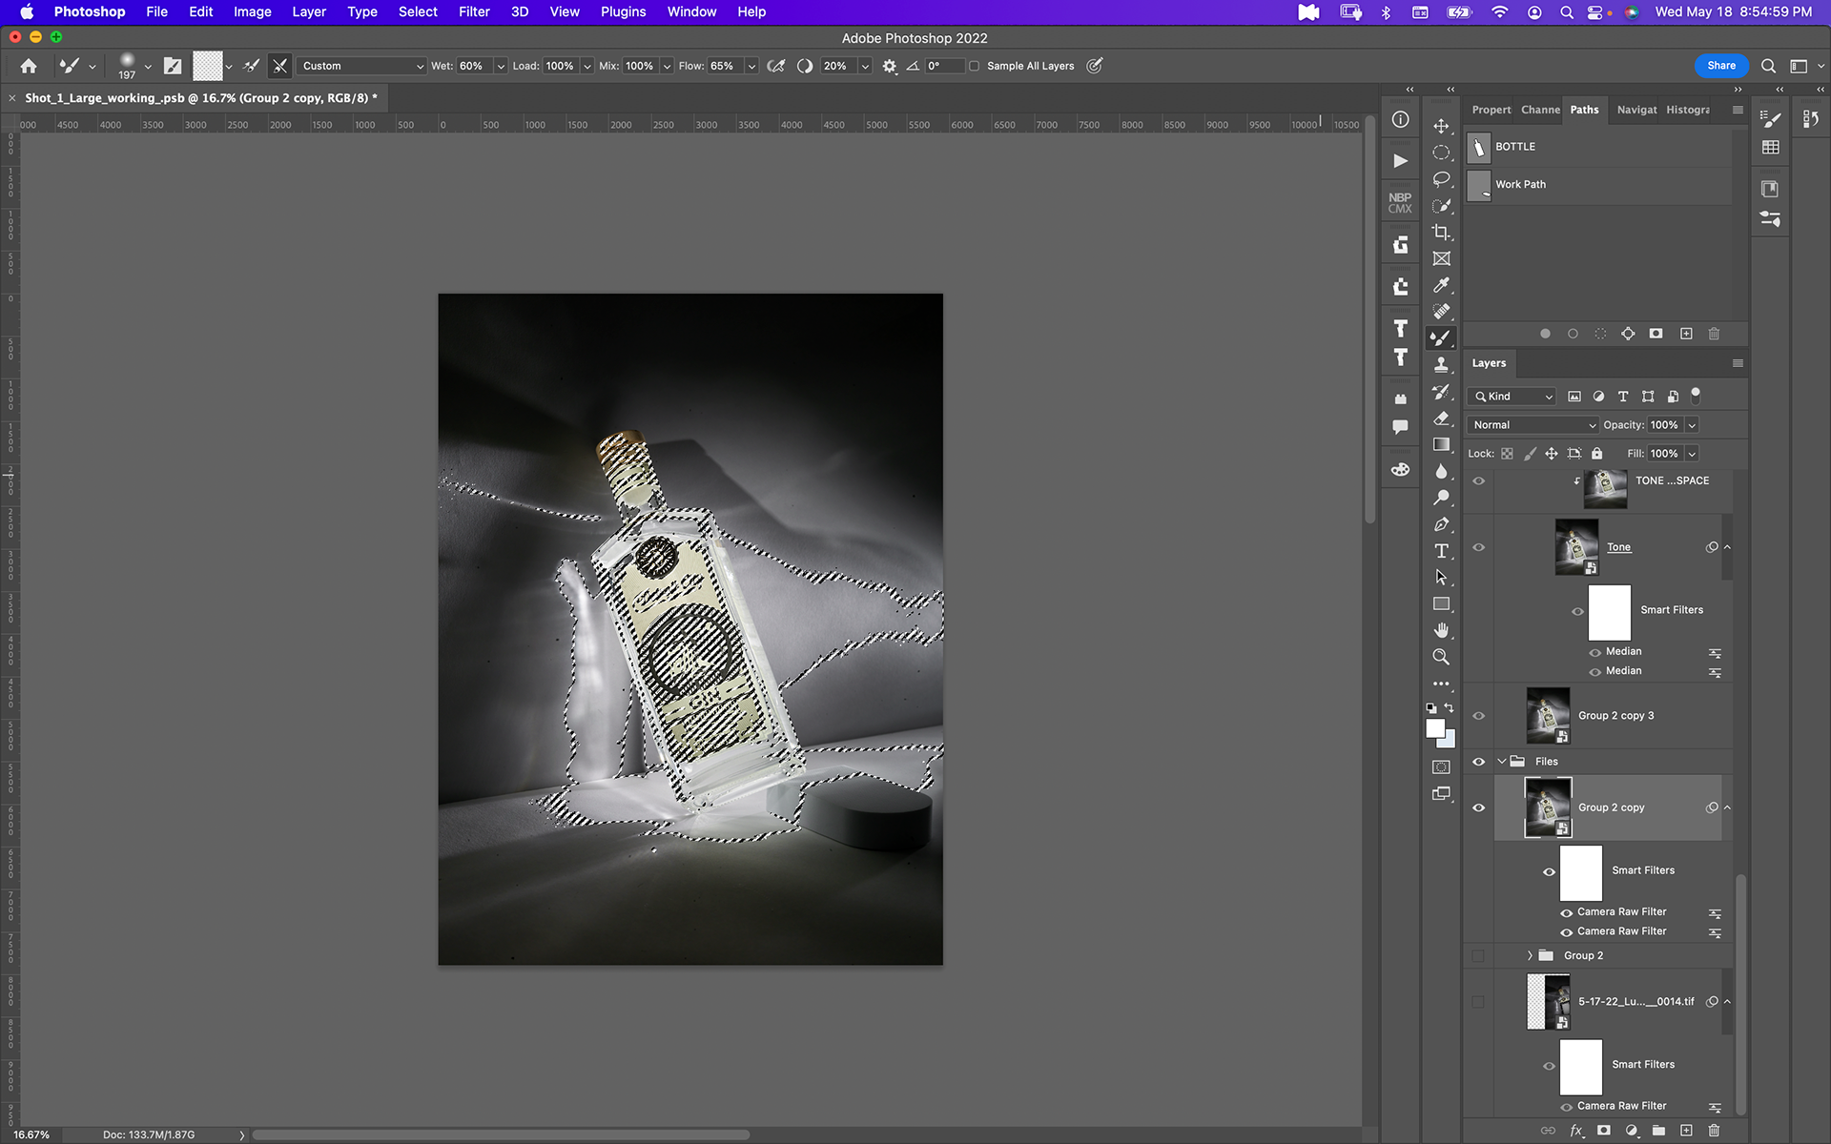Select the Zoom tool
Viewport: 1831px width, 1144px height.
tap(1441, 657)
